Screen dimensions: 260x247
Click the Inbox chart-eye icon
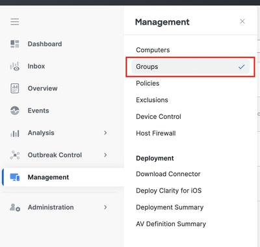[15, 66]
